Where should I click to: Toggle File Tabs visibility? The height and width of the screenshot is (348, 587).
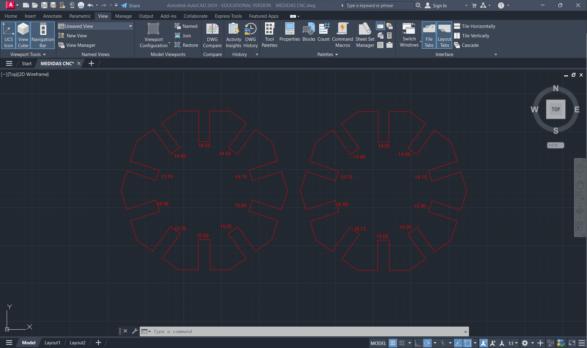(x=429, y=35)
